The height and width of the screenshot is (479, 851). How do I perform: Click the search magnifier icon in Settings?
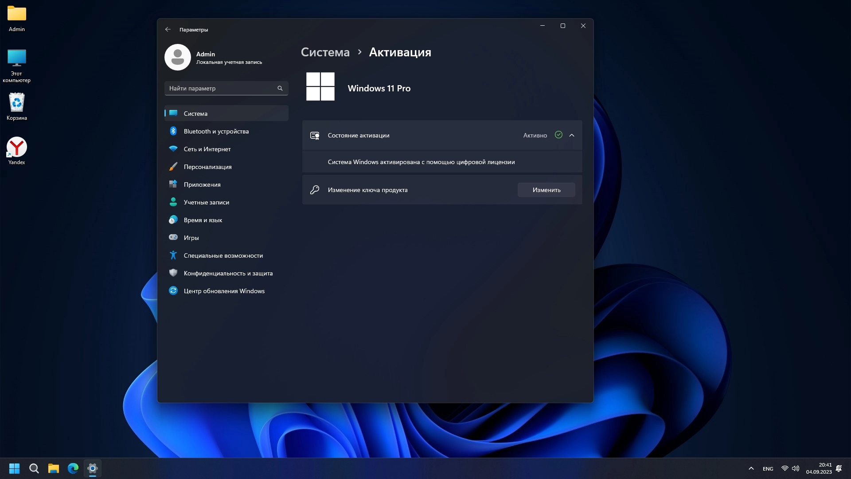coord(280,88)
